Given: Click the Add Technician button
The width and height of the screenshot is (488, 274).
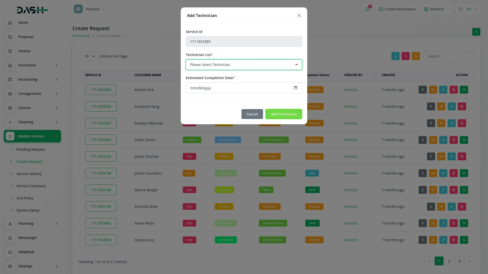Looking at the screenshot, I should tap(283, 114).
